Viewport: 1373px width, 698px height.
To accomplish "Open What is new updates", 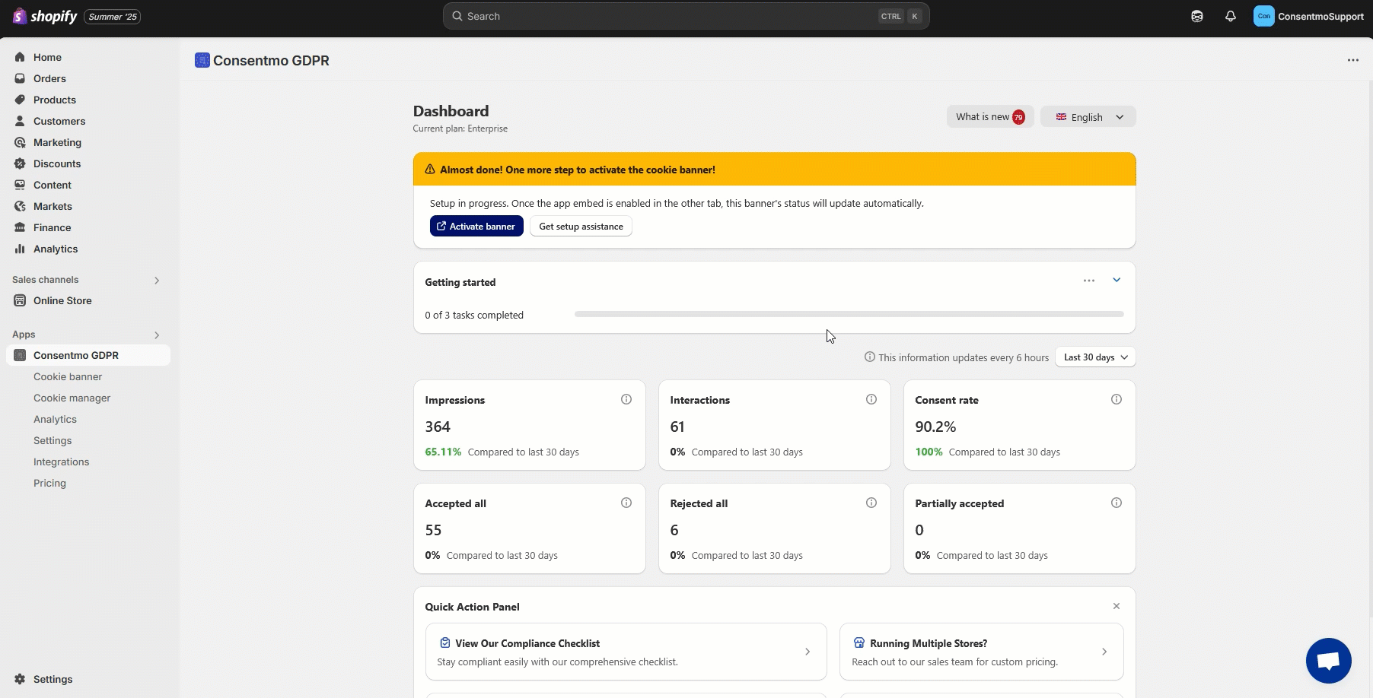I will (989, 116).
